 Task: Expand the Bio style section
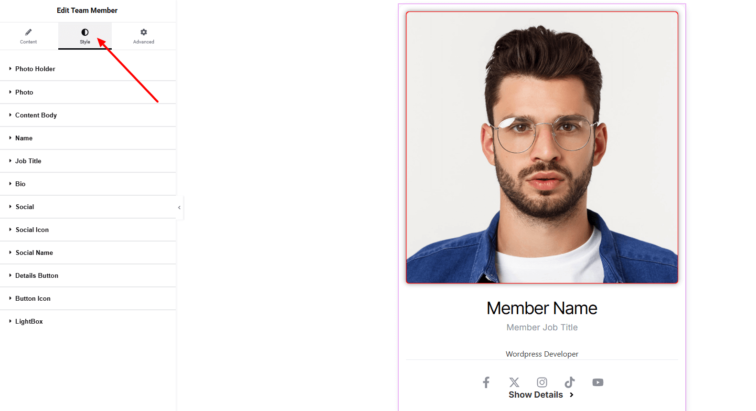click(x=21, y=184)
